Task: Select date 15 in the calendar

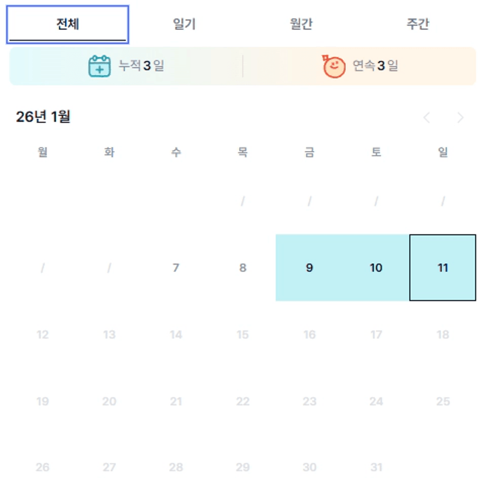Action: click(243, 335)
